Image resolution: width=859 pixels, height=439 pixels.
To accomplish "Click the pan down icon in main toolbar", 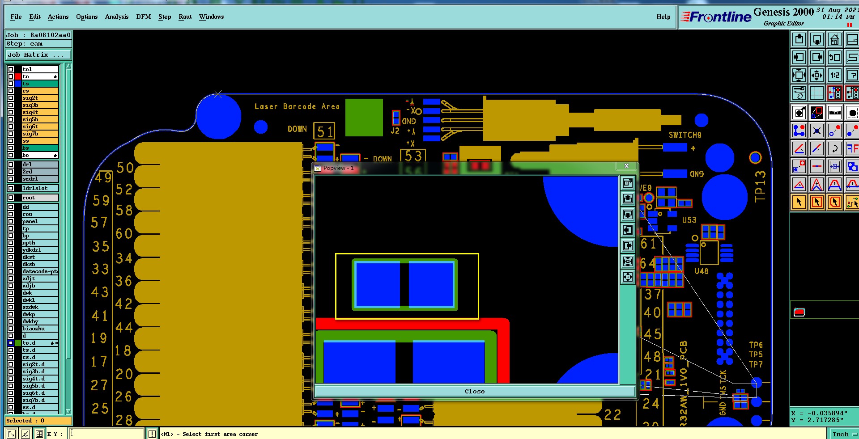I will coord(817,39).
